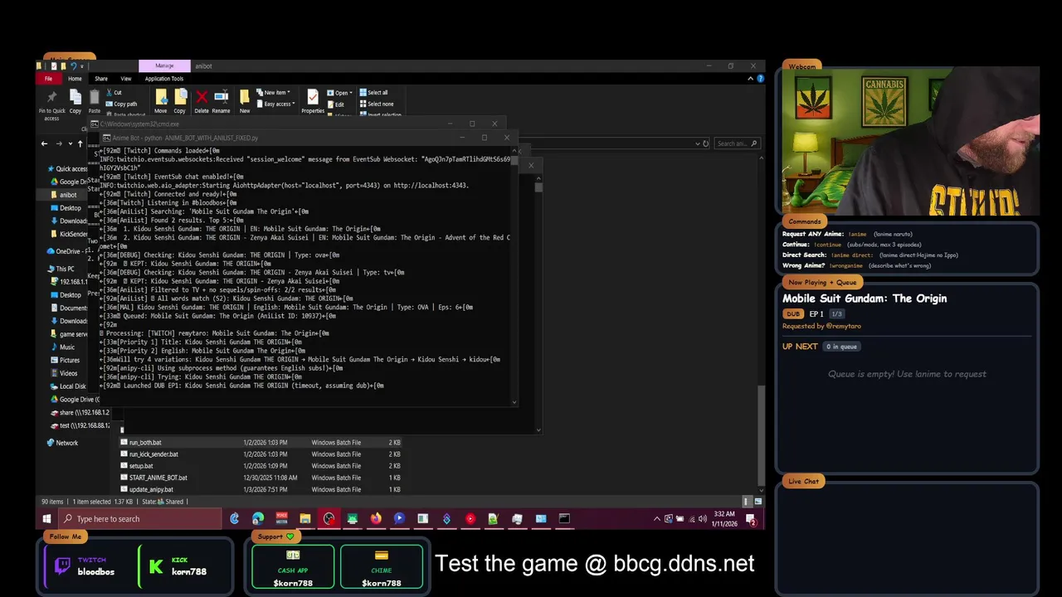Open the notification center icon
This screenshot has width=1062, height=597.
[751, 520]
